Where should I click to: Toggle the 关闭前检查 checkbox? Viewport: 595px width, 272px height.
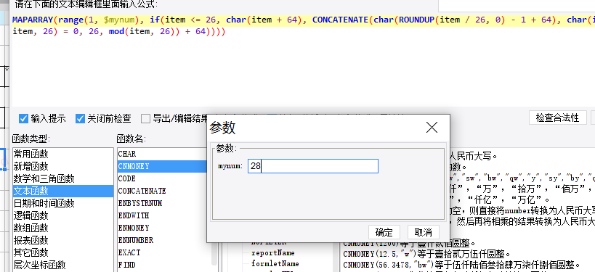[x=80, y=119]
